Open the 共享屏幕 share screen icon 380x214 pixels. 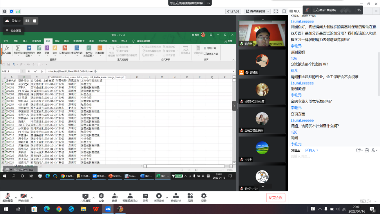pos(85,197)
